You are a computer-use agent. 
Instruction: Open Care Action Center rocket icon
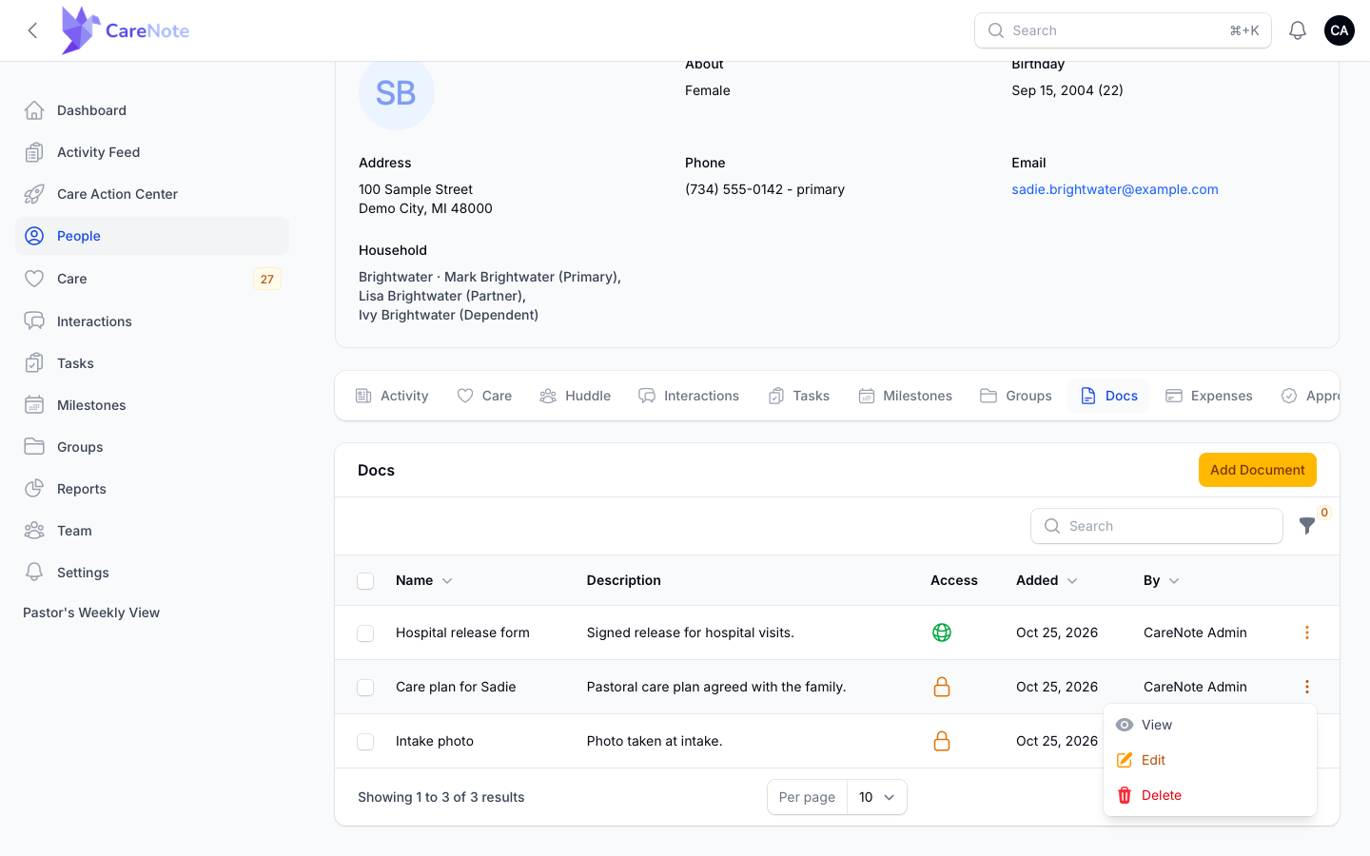pyautogui.click(x=34, y=194)
